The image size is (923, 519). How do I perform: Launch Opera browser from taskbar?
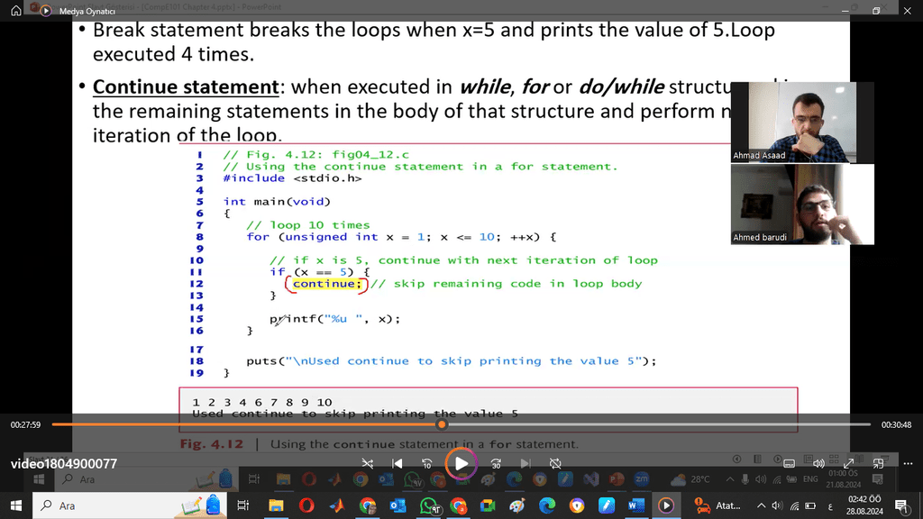(x=306, y=505)
